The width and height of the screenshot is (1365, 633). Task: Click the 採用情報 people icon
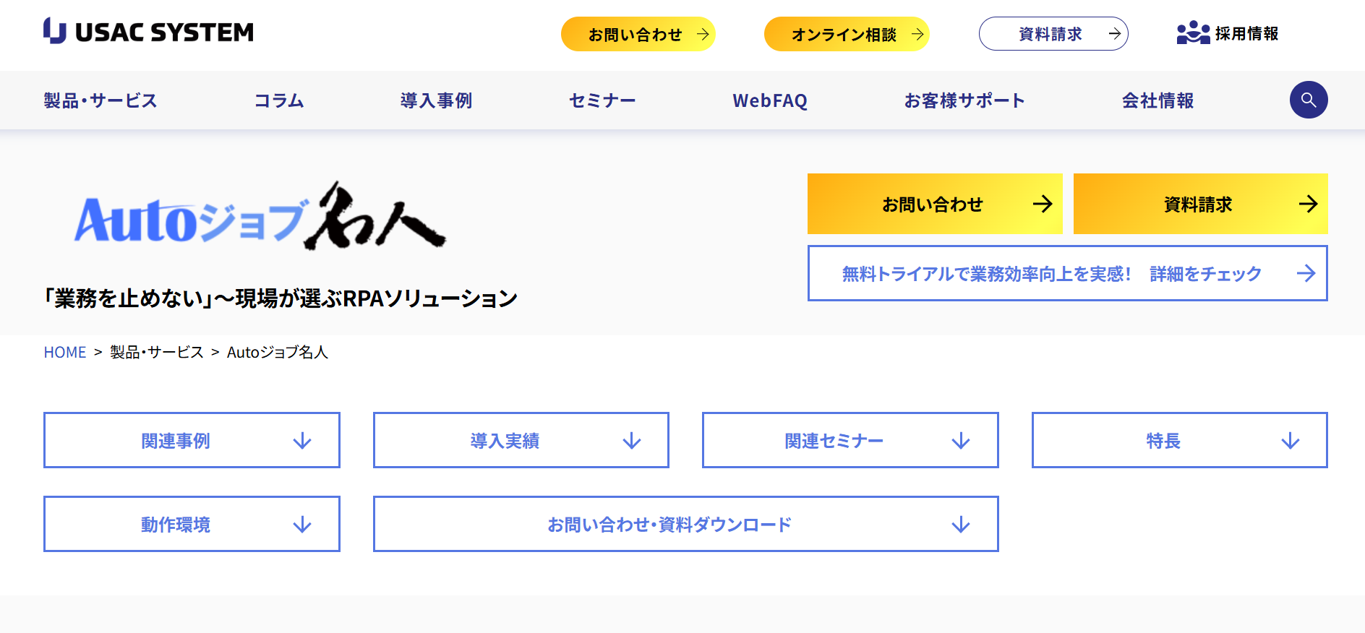[1192, 33]
